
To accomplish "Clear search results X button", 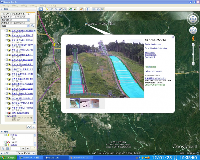I will coord(34,127).
